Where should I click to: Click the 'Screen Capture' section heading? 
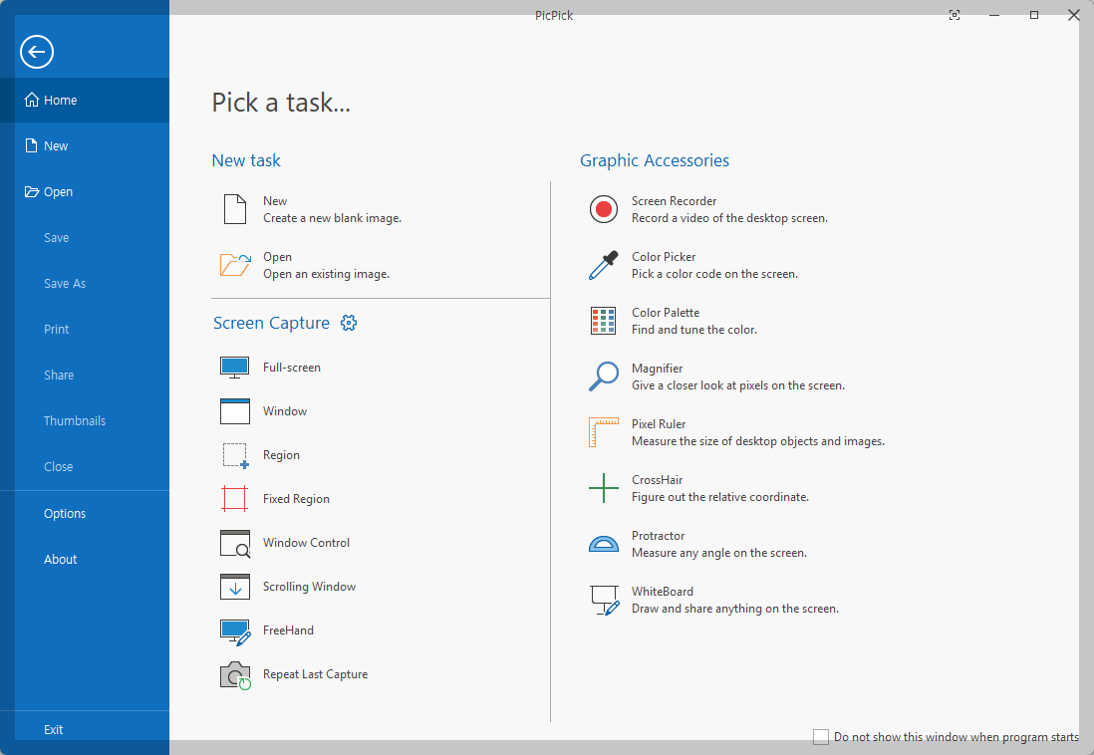[x=271, y=323]
